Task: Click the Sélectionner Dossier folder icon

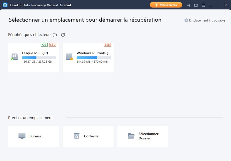Action: click(131, 136)
